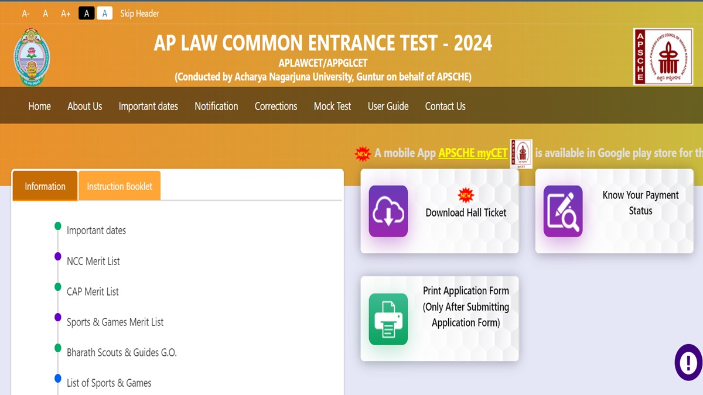This screenshot has width=703, height=395.
Task: Open the Contact Us menu item
Action: point(445,106)
